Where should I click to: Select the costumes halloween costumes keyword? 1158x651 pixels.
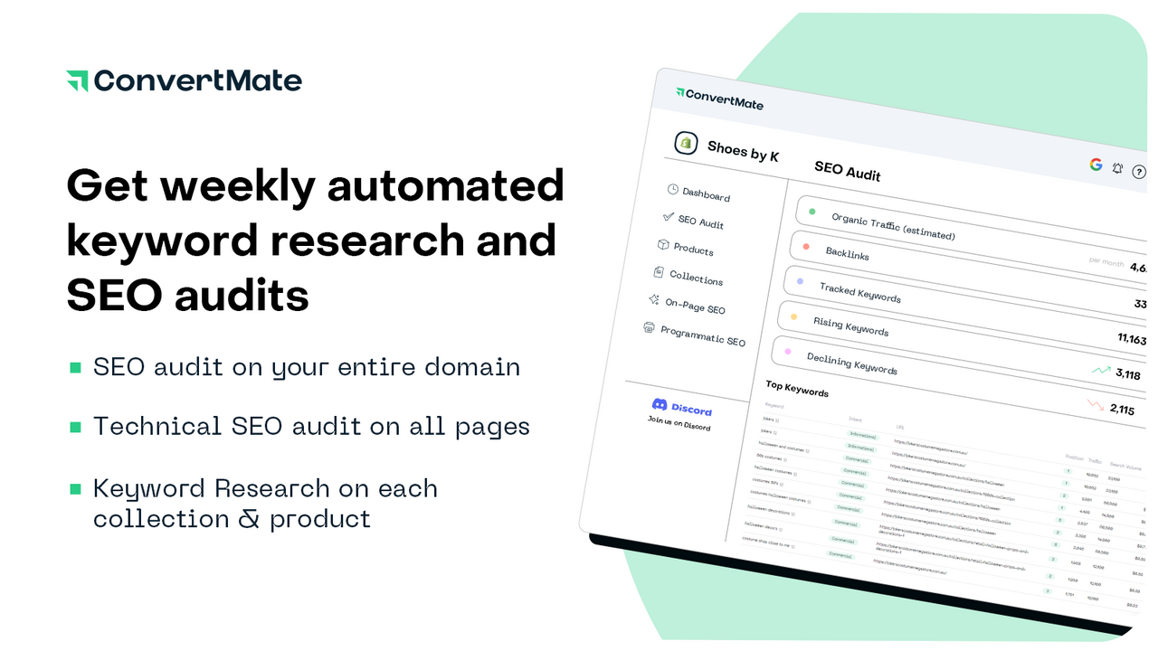point(778,497)
